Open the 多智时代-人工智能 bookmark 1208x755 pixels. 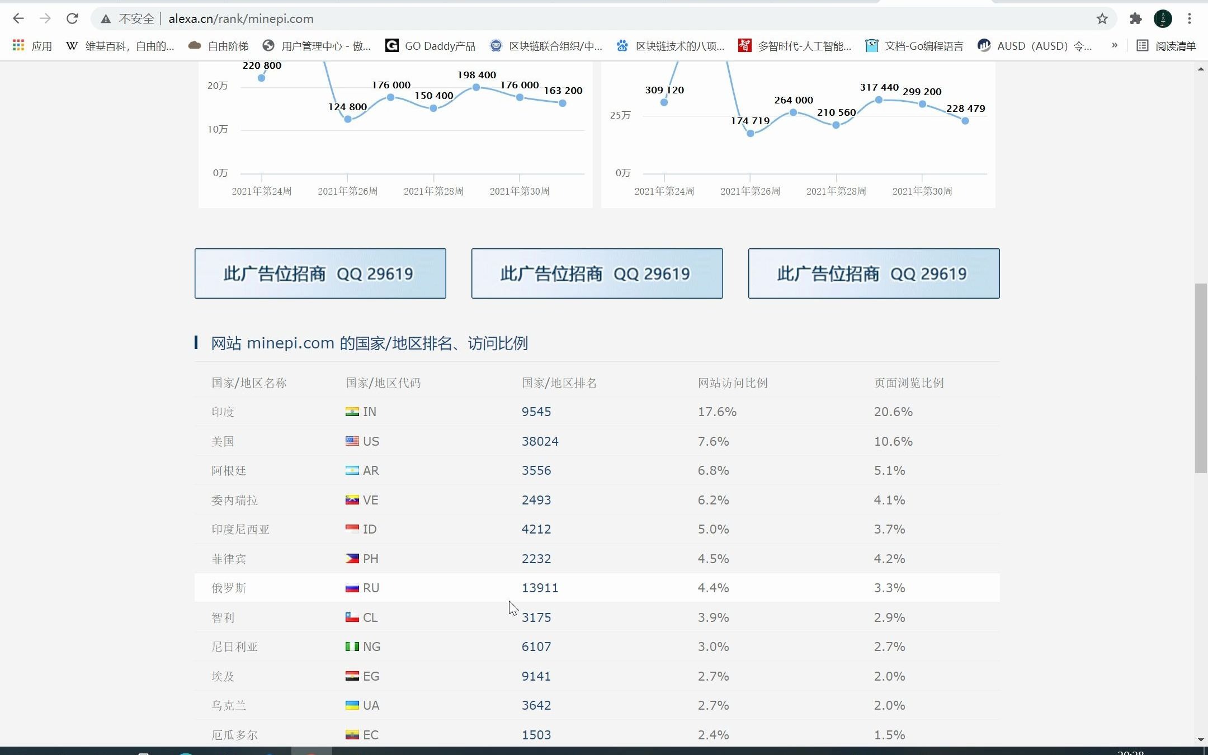point(795,46)
